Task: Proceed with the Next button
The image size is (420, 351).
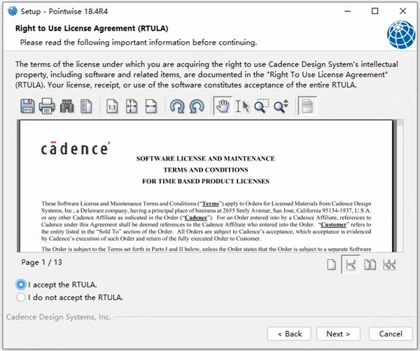Action: 338,334
